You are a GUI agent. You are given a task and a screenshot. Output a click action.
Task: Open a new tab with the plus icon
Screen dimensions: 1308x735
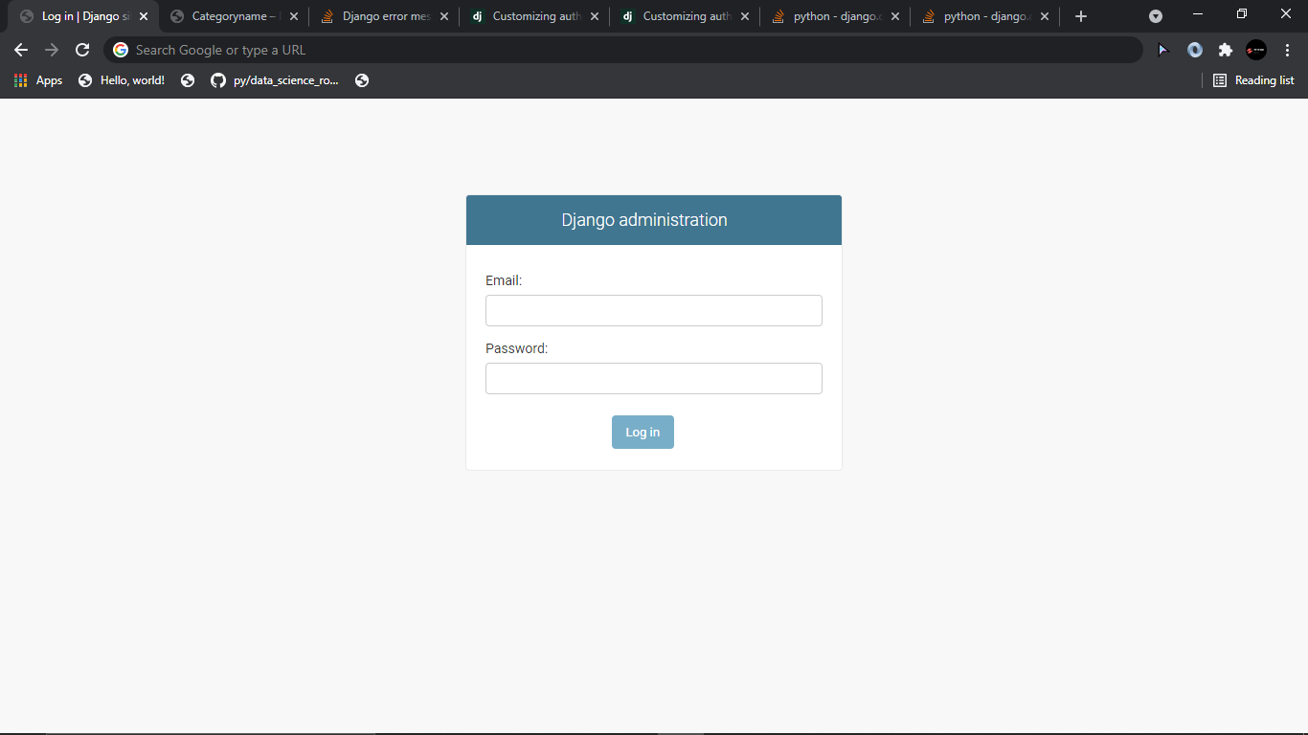[1081, 16]
